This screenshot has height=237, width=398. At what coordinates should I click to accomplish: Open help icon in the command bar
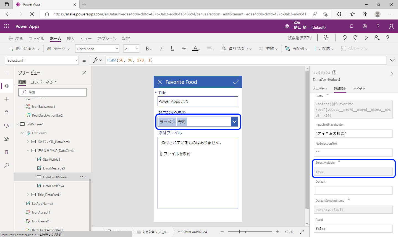(x=388, y=38)
